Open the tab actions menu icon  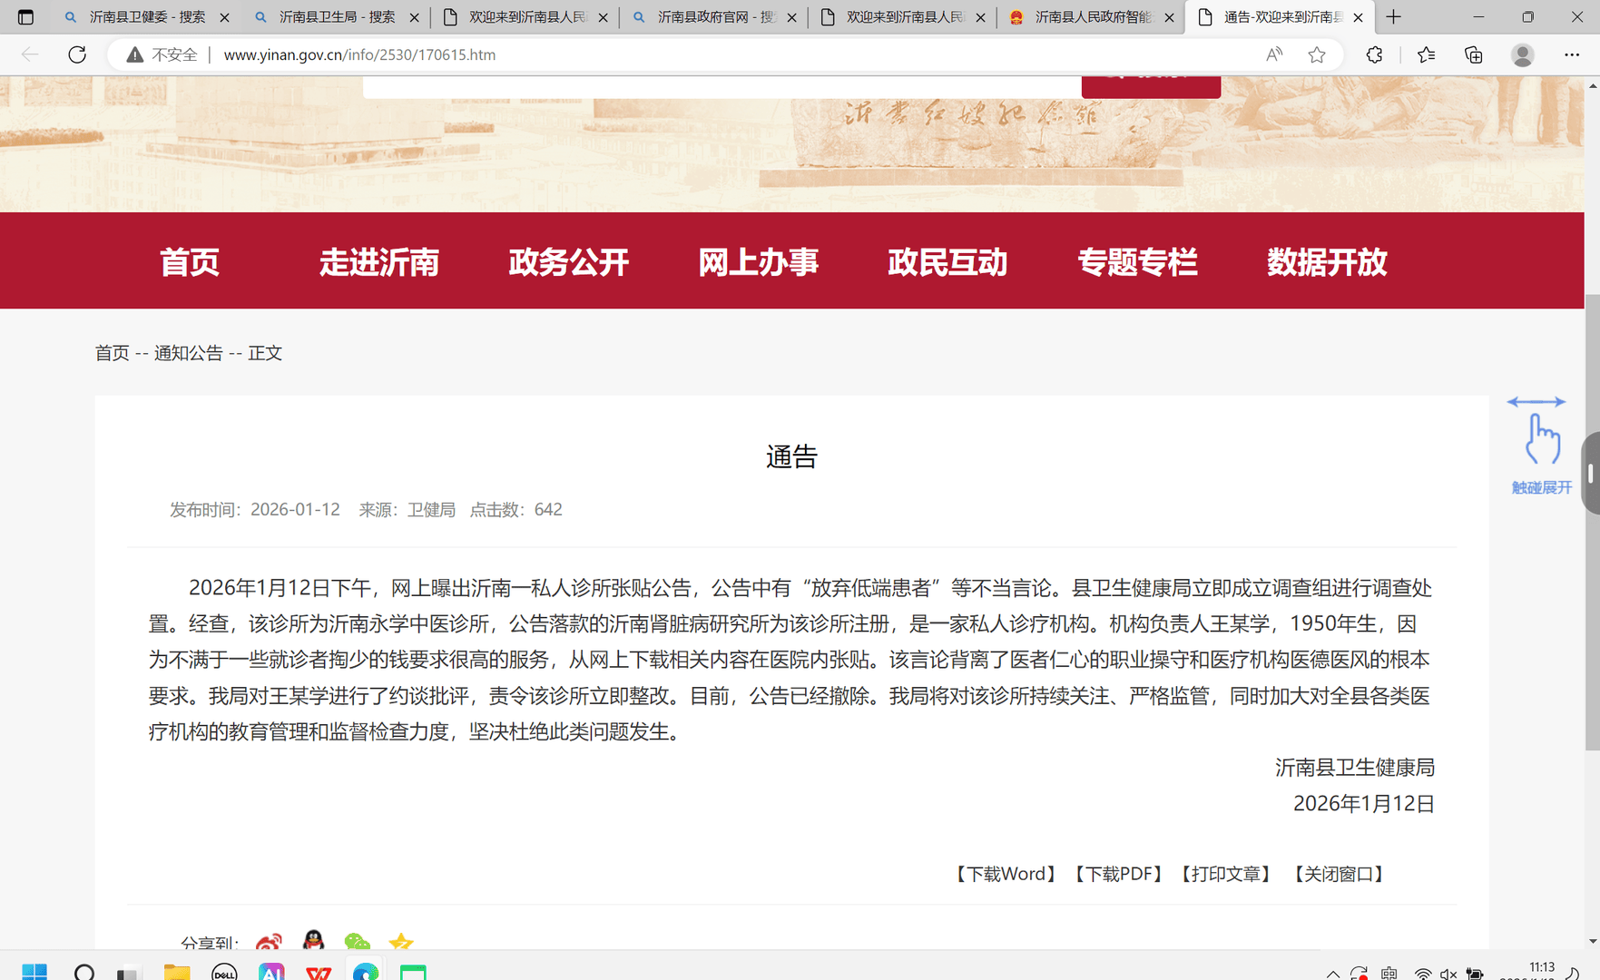[25, 17]
